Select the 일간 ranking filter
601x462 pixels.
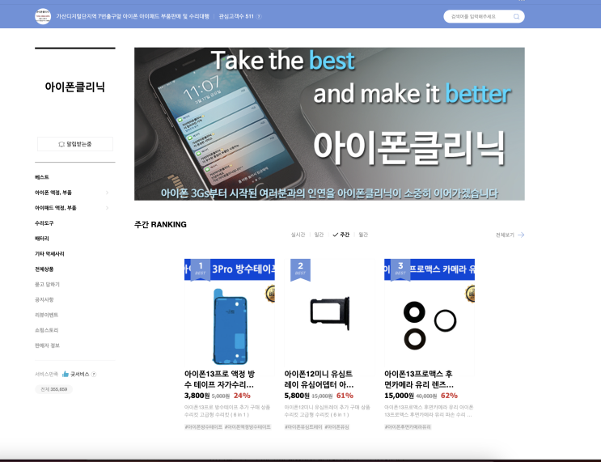pyautogui.click(x=319, y=235)
